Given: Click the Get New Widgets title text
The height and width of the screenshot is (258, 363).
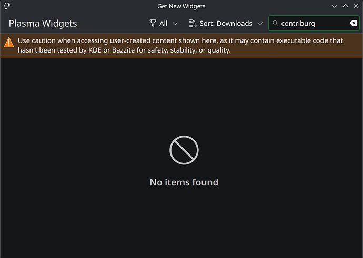Looking at the screenshot, I should tap(181, 6).
